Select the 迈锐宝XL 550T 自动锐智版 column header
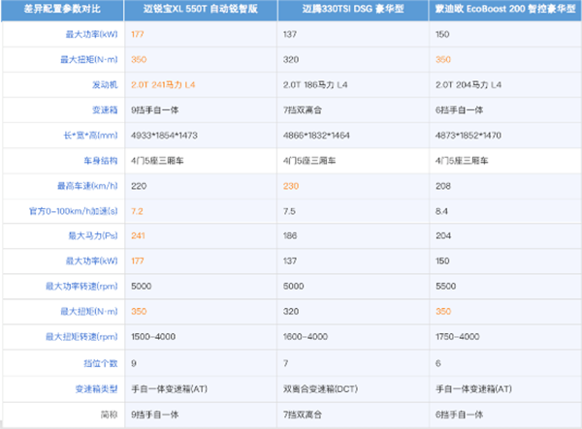582x429 pixels. [201, 9]
